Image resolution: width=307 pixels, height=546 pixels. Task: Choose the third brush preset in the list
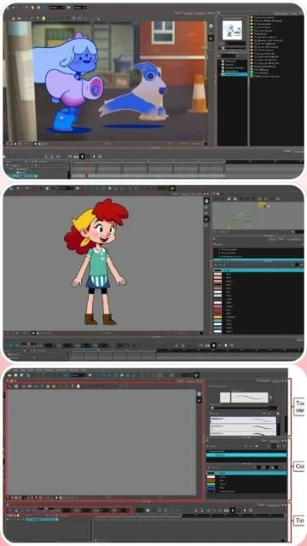pos(243,433)
